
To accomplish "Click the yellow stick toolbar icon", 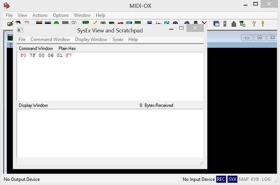I will (x=95, y=23).
